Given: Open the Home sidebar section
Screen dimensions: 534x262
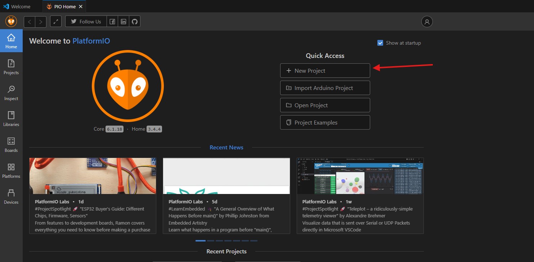Looking at the screenshot, I should 11,41.
